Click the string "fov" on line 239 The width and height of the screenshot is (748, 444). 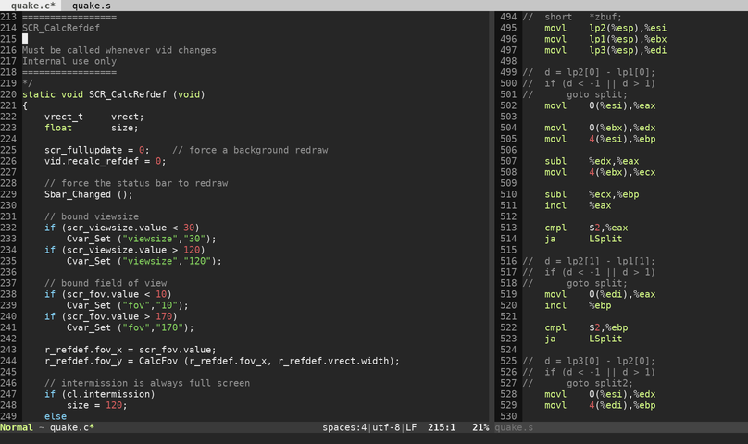coord(136,305)
